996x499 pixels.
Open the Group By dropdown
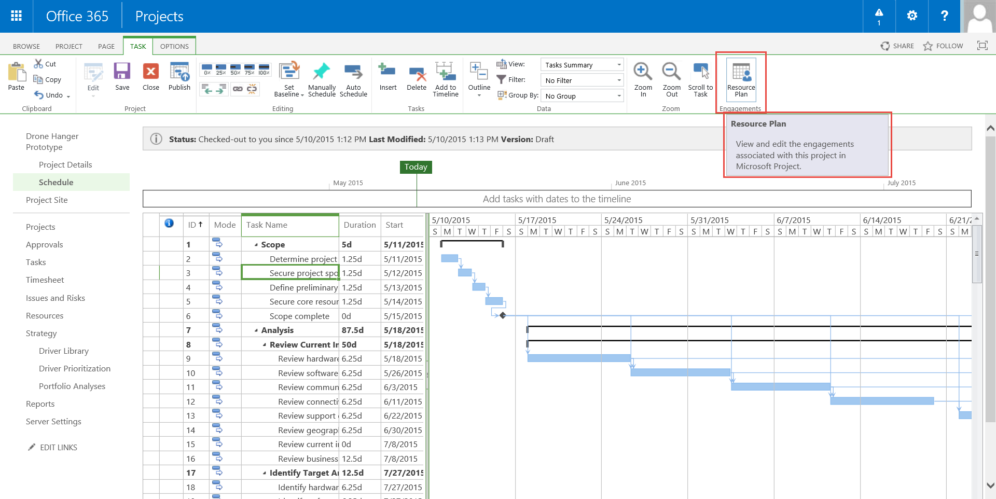(x=582, y=96)
